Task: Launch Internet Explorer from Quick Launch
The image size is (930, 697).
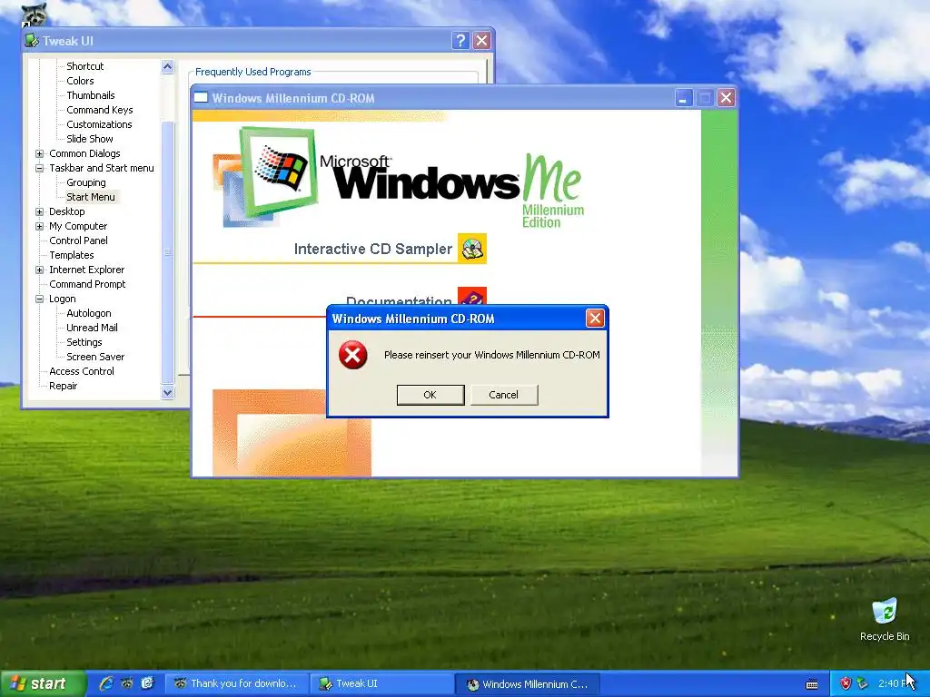Action: coord(106,683)
